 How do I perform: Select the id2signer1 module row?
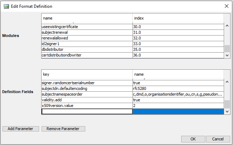(87, 44)
